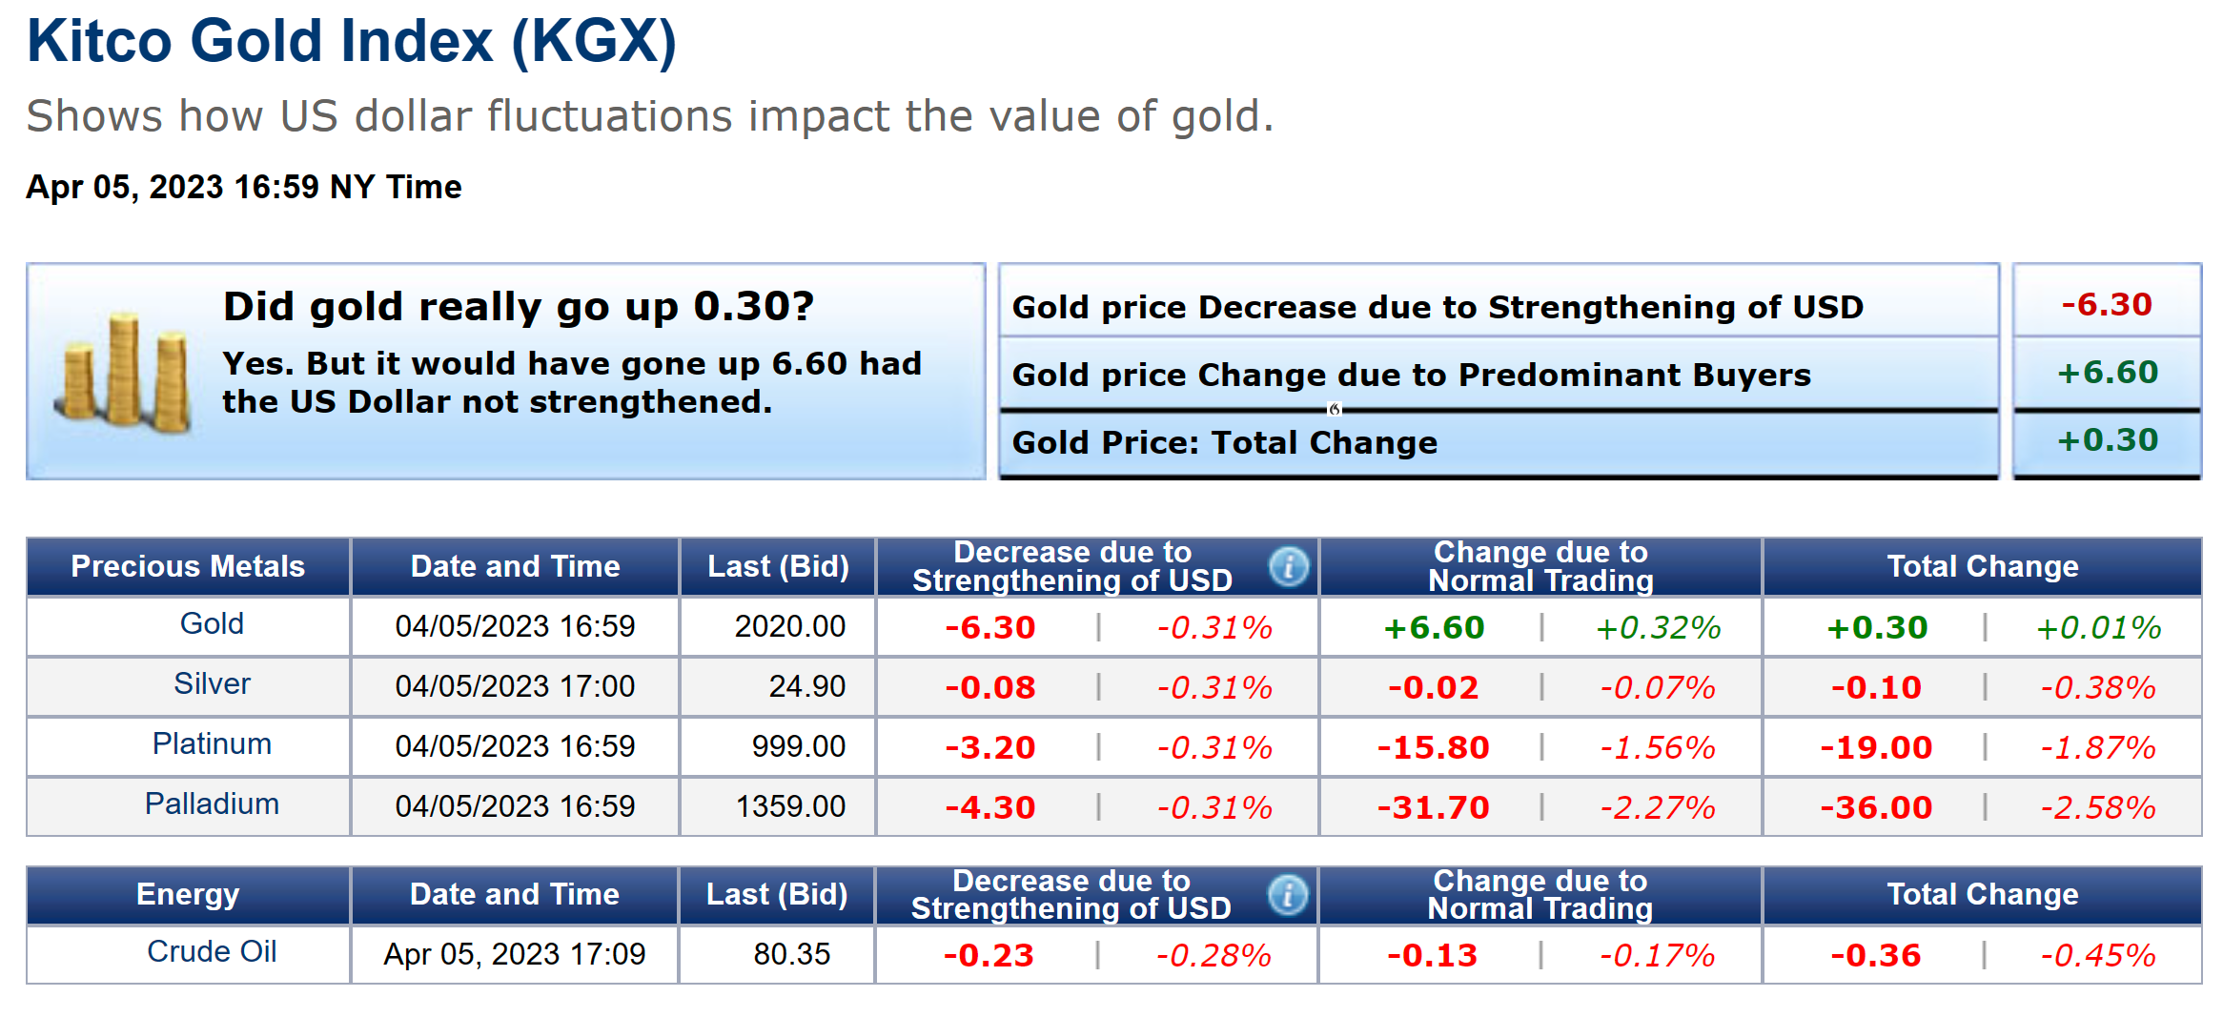This screenshot has height=1017, width=2223.
Task: Open the Platinum link
Action: pos(212,743)
